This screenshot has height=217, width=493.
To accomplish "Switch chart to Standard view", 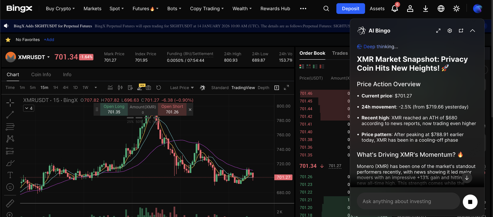I will click(220, 88).
